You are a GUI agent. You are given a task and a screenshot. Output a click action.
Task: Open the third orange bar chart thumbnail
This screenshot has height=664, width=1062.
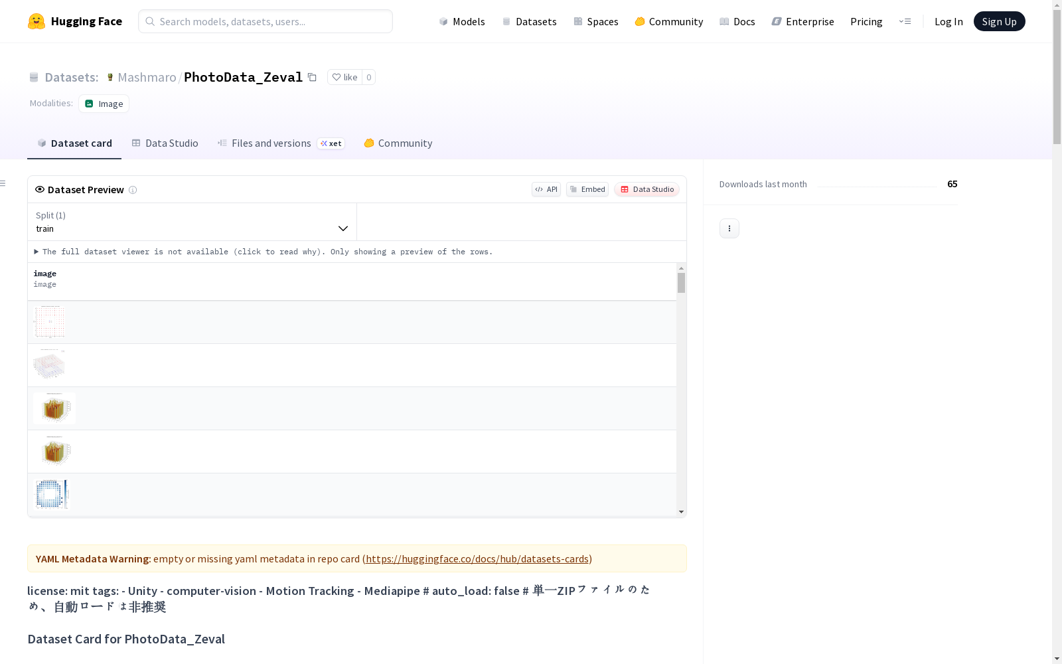tap(54, 408)
